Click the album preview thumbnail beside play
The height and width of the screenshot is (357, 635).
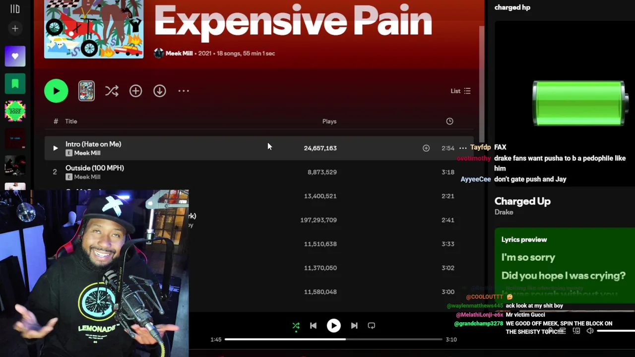[86, 91]
